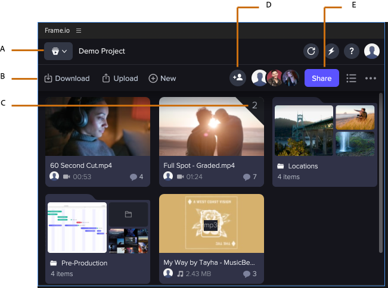Viewport: 388px width, 288px height.
Task: Click the 60 Second Cut.mp4 file name
Action: click(x=81, y=165)
